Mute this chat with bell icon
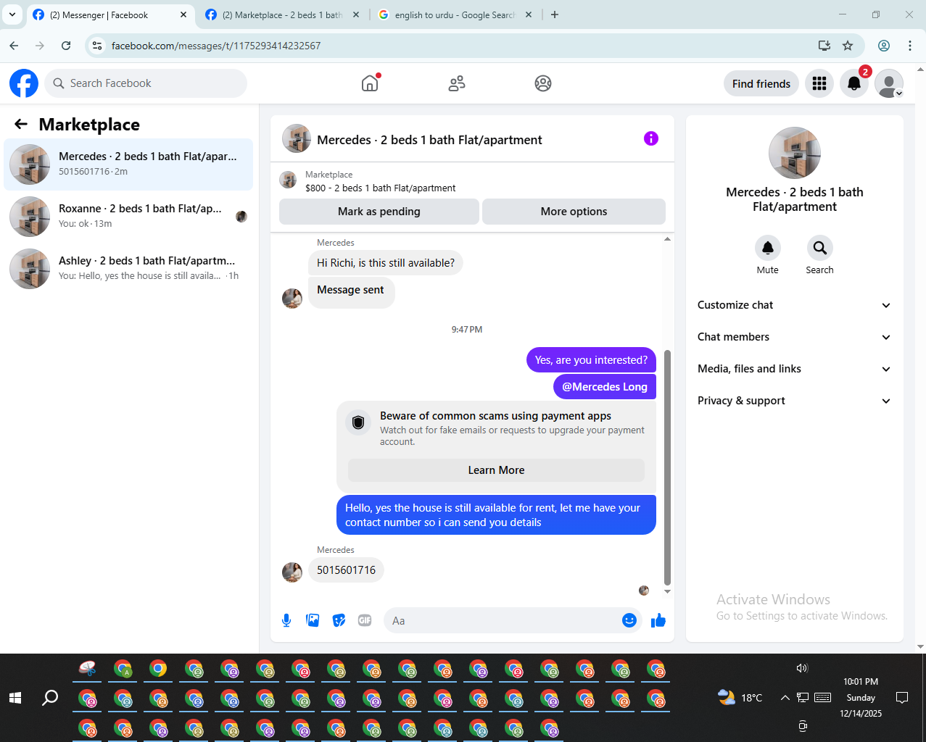 [768, 248]
